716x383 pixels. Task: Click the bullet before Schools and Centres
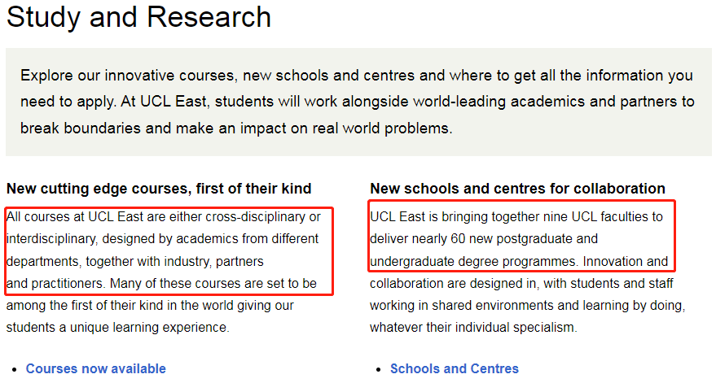(378, 369)
